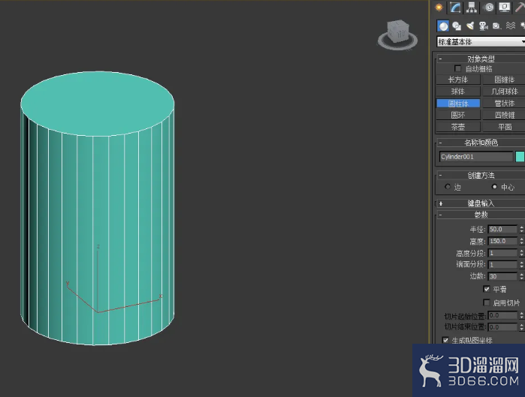Select the Shapes category icon
Image resolution: width=525 pixels, height=397 pixels.
[x=457, y=26]
